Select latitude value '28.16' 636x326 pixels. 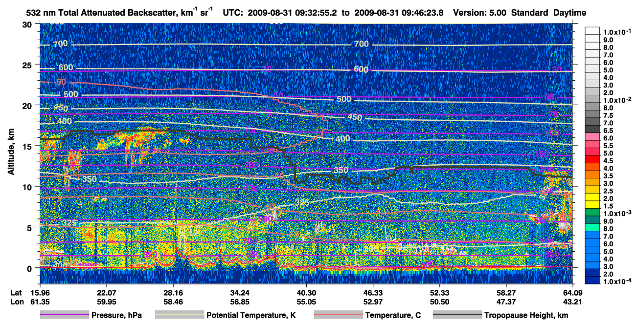click(173, 292)
